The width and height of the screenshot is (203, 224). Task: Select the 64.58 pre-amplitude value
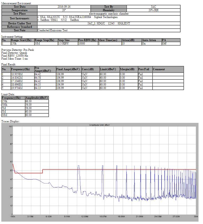[38, 78]
